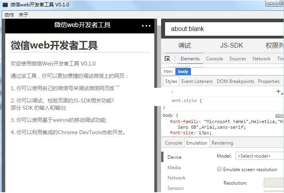
Task: Enable Emulate screen resolution checkbox
Action: point(219,169)
